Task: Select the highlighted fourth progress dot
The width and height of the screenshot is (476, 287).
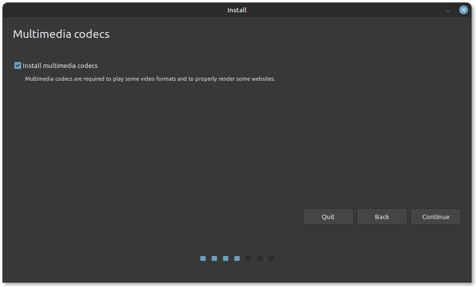Action: [237, 258]
